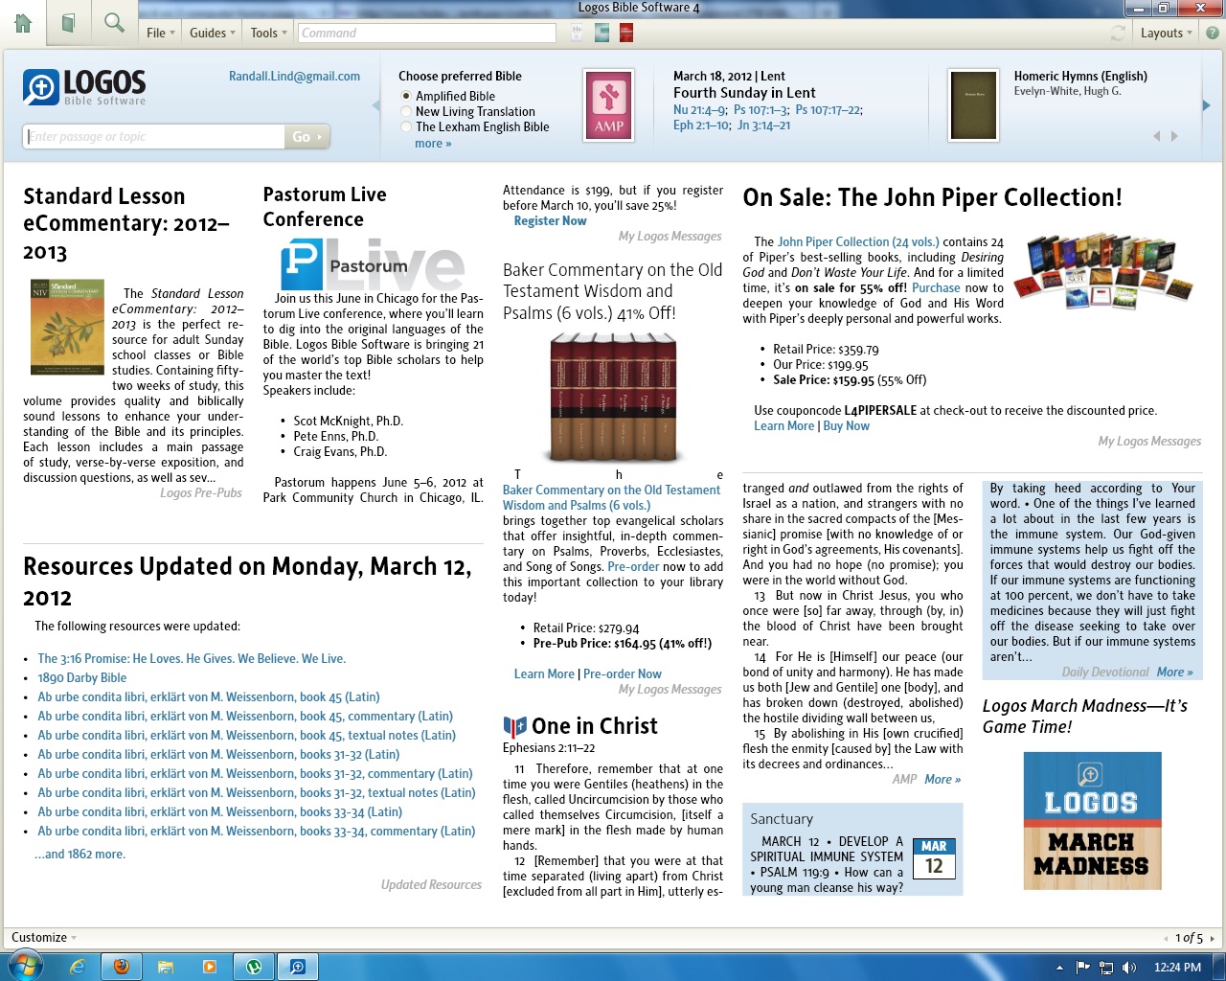Open Jn 3:14–21 reading link

coord(764,125)
